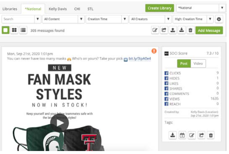
Task: Select the Post metrics tab
Action: [184, 64]
